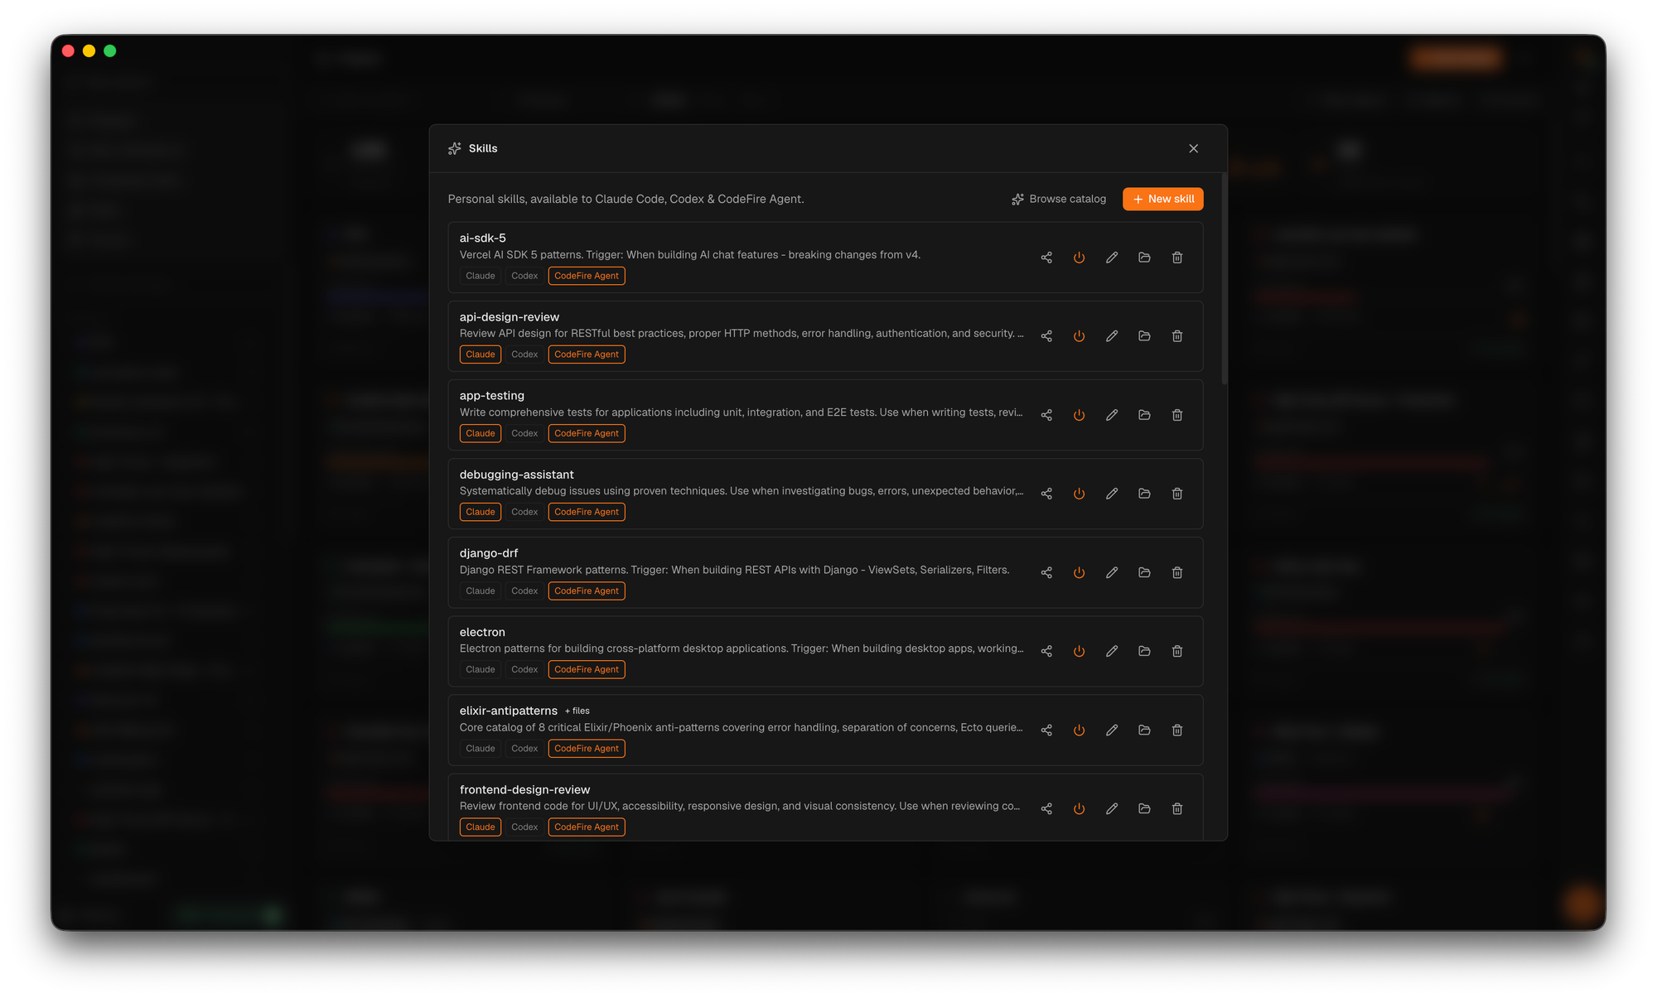Image resolution: width=1657 pixels, height=998 pixels.
Task: Share the django-drf skill
Action: coord(1046,572)
